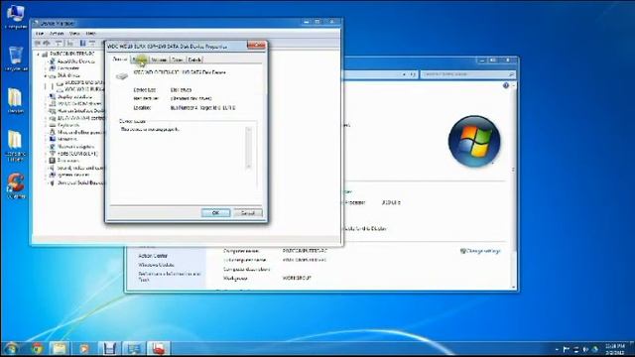Click the taskbar clock
Viewport: 635px width, 357px height.
[x=615, y=349]
